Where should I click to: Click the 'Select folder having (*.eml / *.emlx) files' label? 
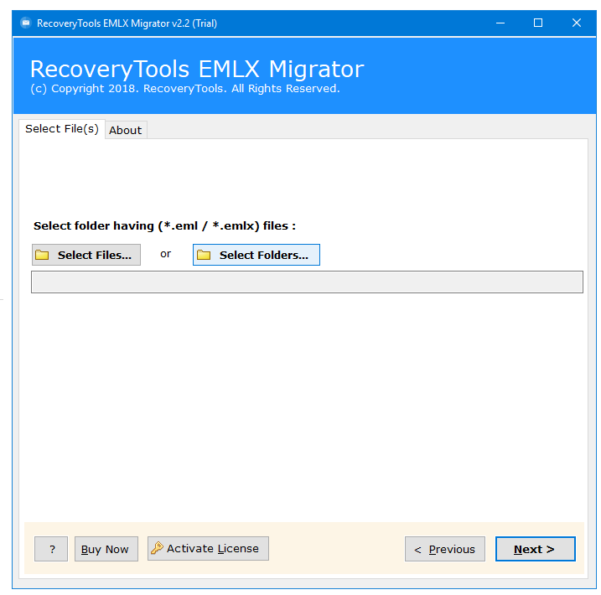[164, 226]
